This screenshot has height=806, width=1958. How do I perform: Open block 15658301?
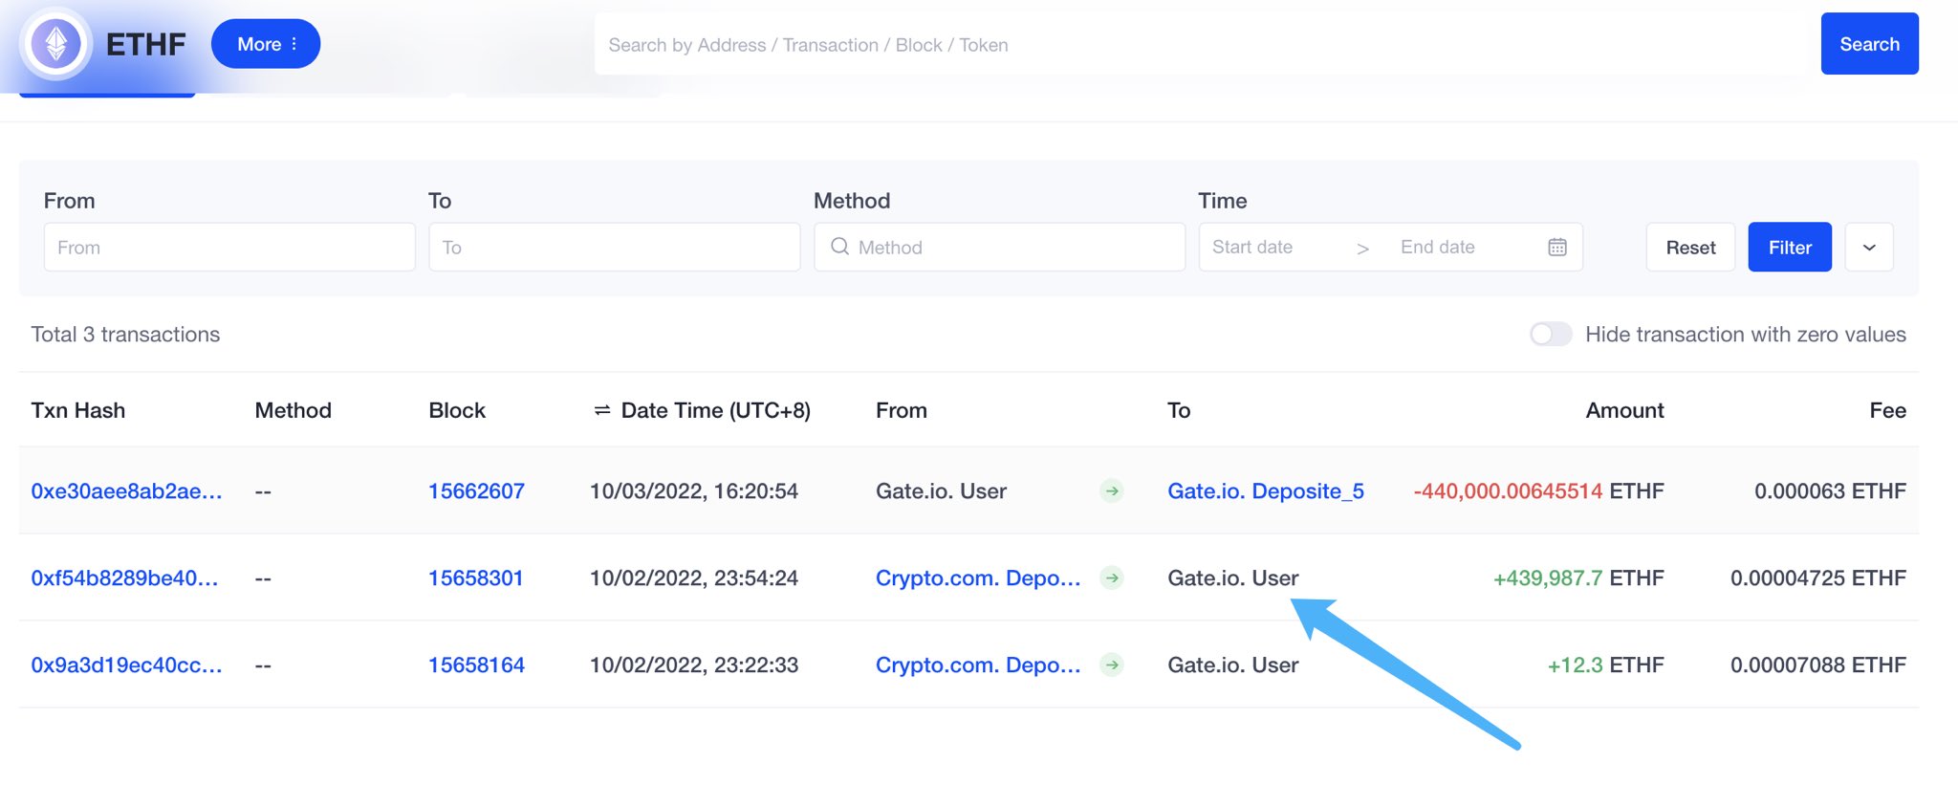[475, 578]
